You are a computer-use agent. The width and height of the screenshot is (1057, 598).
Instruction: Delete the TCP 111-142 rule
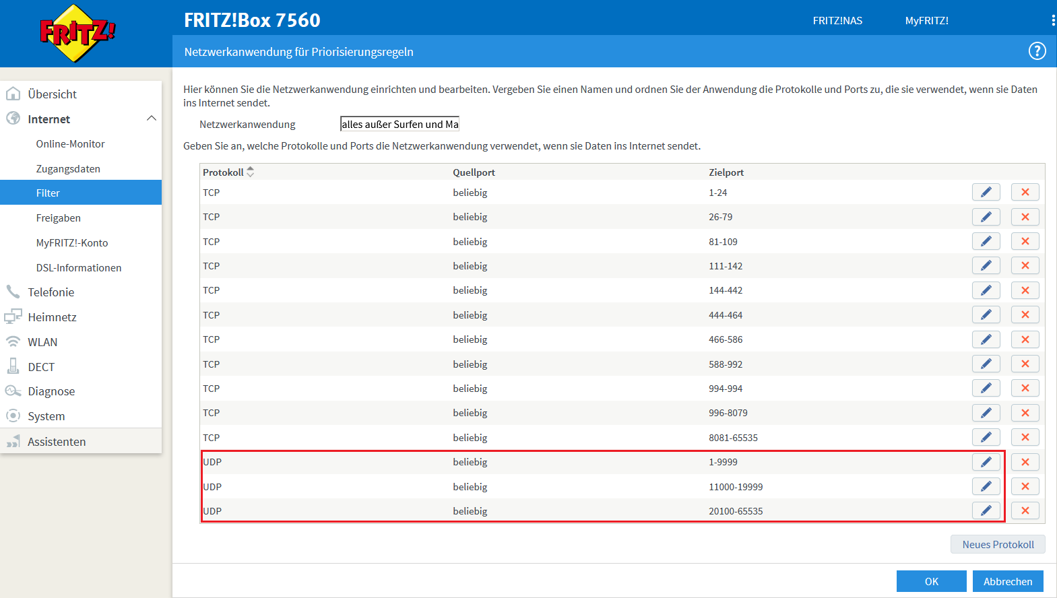point(1025,265)
